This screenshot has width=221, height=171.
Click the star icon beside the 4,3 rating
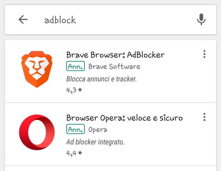80,90
